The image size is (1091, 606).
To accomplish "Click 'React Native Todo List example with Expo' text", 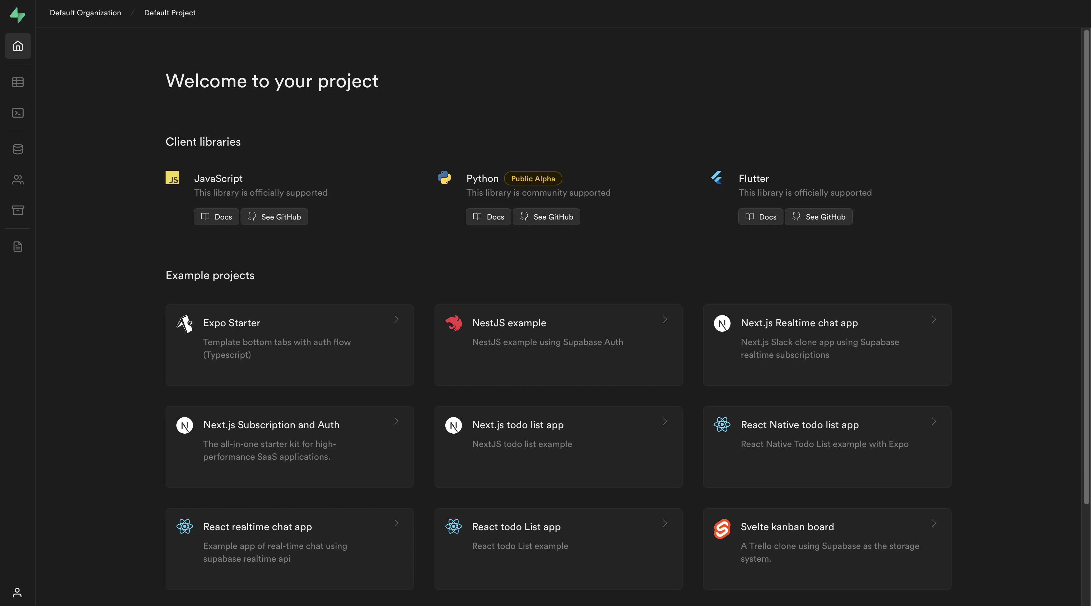I will point(825,444).
